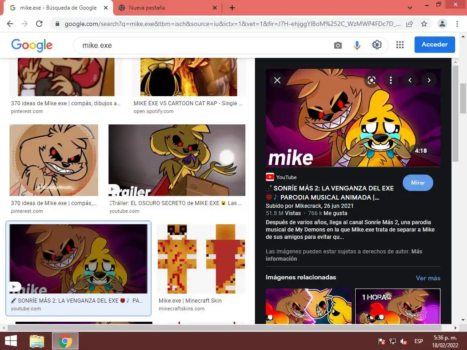Close the Nueva pestaña tab
The height and width of the screenshot is (350, 467).
click(215, 8)
